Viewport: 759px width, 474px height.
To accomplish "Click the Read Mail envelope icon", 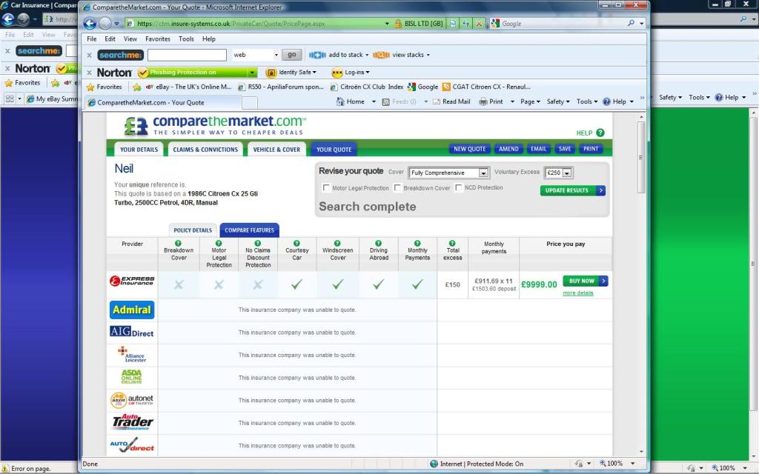I will [x=436, y=101].
